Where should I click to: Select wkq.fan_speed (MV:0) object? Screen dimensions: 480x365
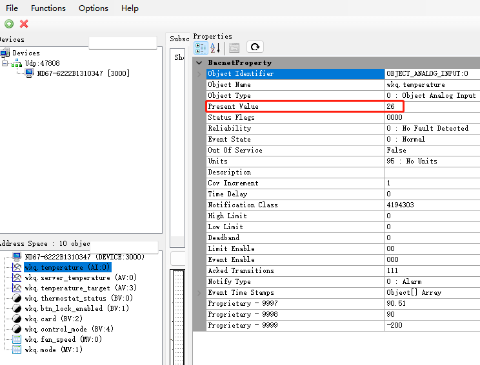(x=63, y=339)
